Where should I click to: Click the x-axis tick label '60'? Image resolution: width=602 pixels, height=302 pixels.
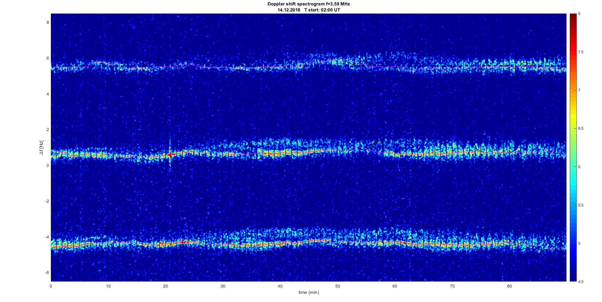click(x=395, y=286)
